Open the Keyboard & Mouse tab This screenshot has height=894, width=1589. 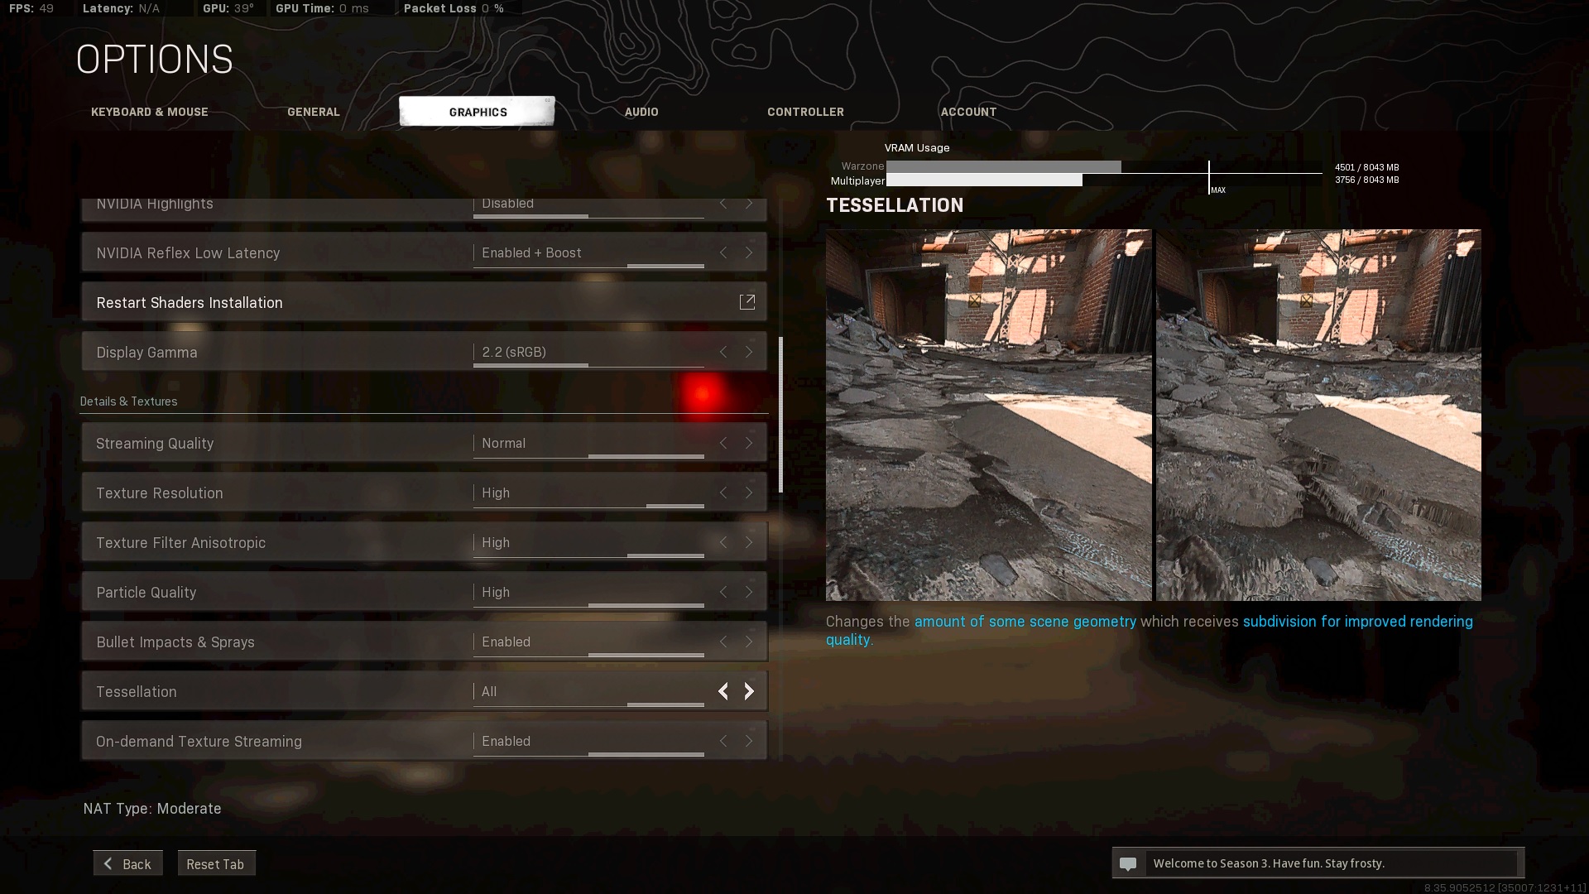pyautogui.click(x=149, y=112)
